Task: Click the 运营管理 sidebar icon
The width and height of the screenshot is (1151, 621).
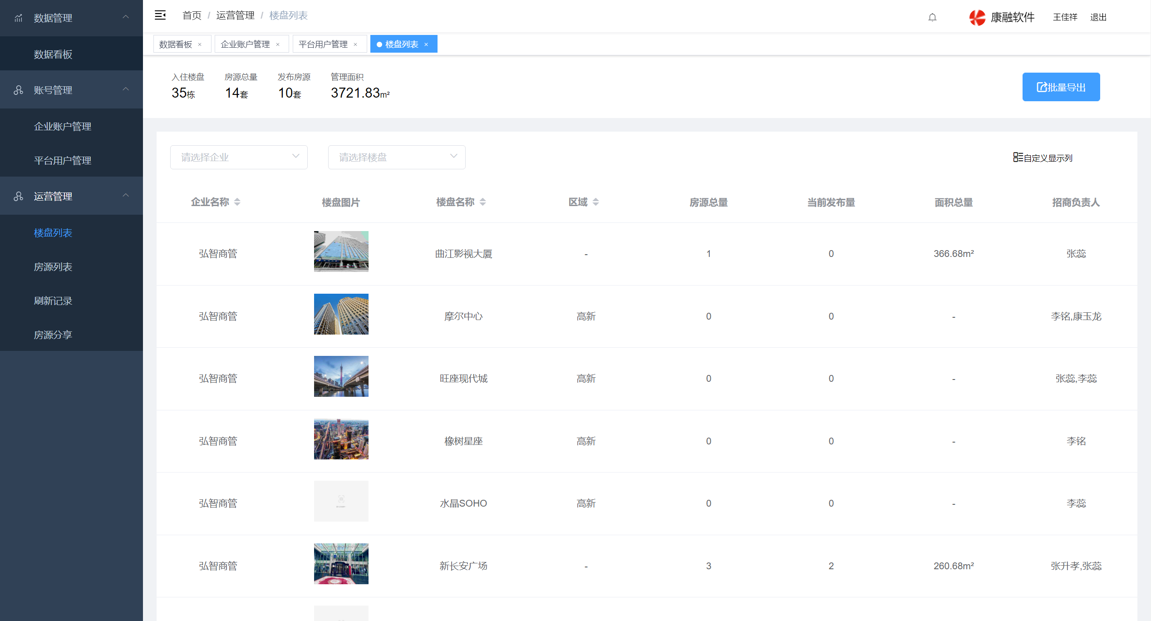Action: click(18, 197)
